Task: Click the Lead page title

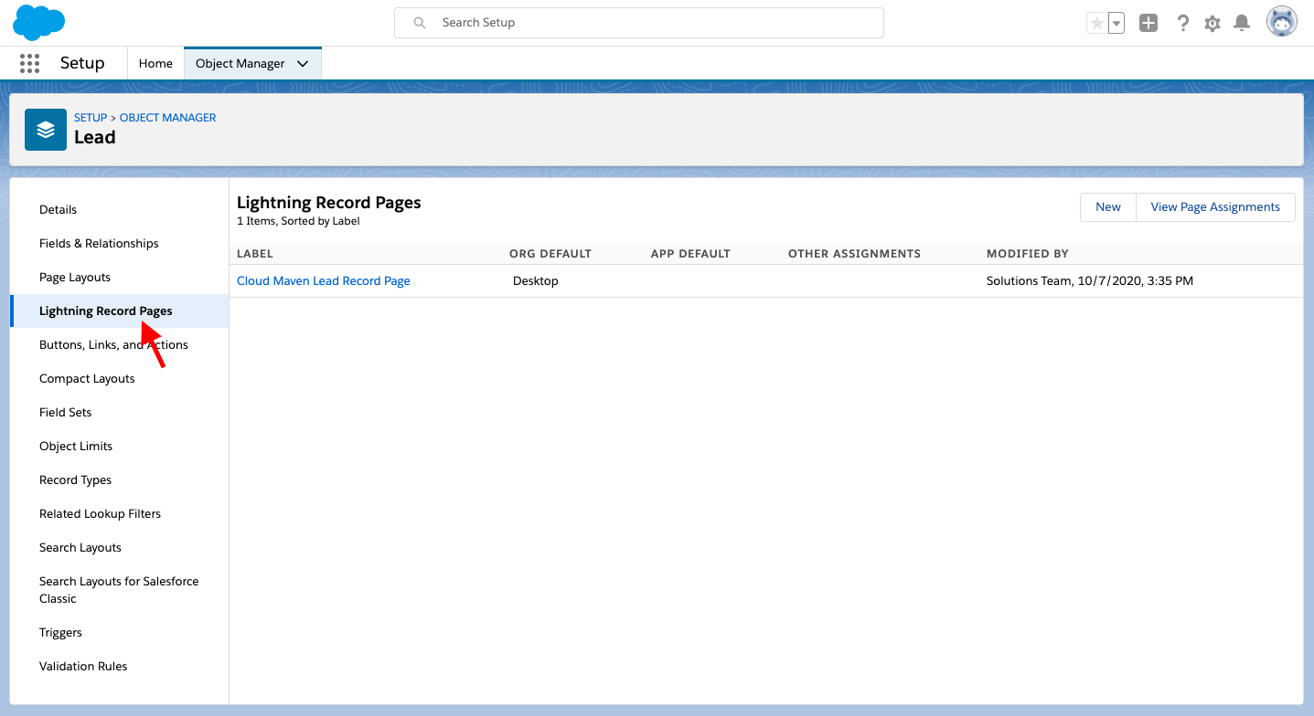Action: 95,138
